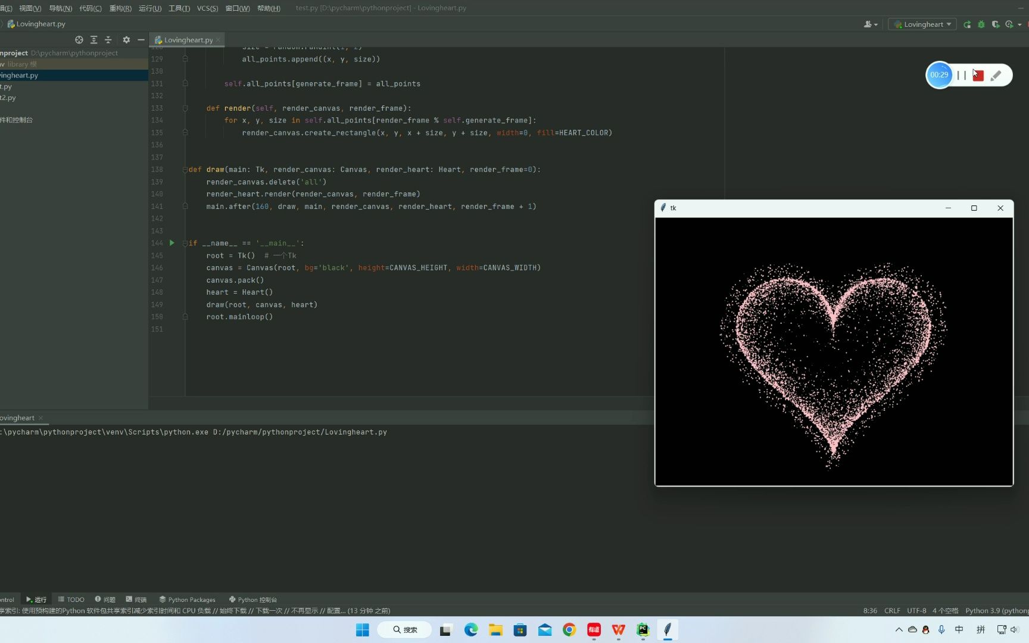Open the Lovingheart run configuration dropdown
1029x643 pixels.
pos(922,24)
